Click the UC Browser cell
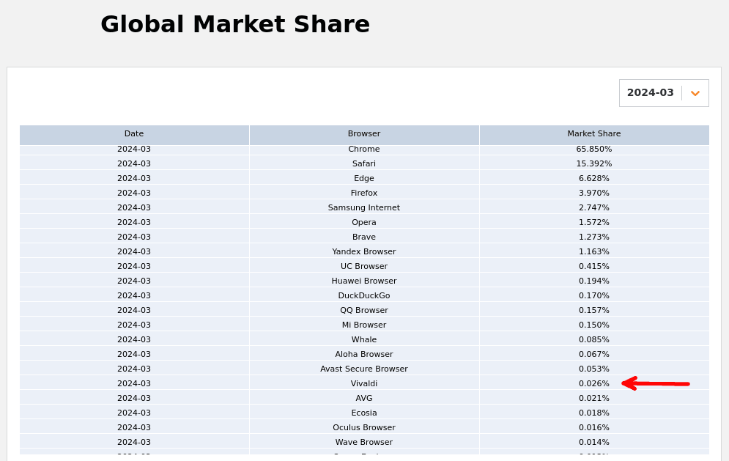The width and height of the screenshot is (729, 461). [364, 267]
